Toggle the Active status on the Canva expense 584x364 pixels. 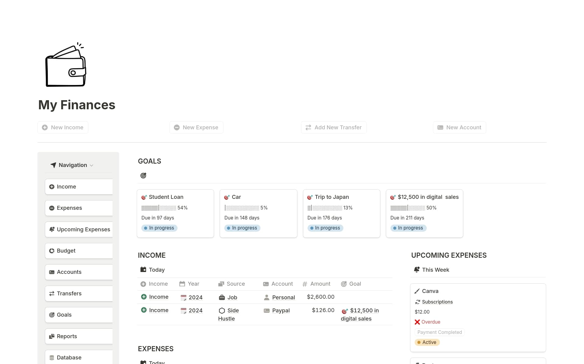point(427,342)
